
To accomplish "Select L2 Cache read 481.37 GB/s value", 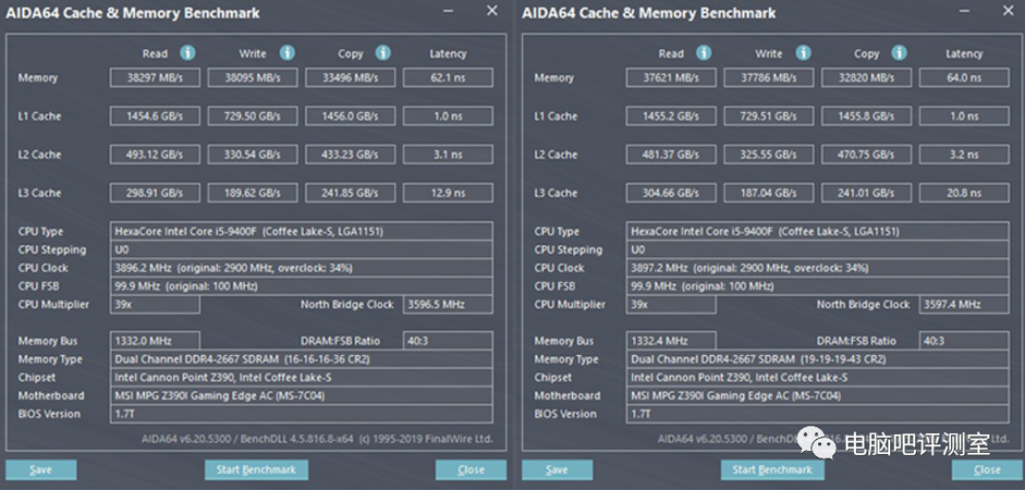I will (x=671, y=155).
